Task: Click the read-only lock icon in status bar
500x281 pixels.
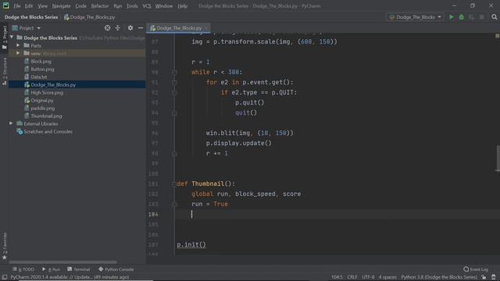Action: click(x=484, y=277)
